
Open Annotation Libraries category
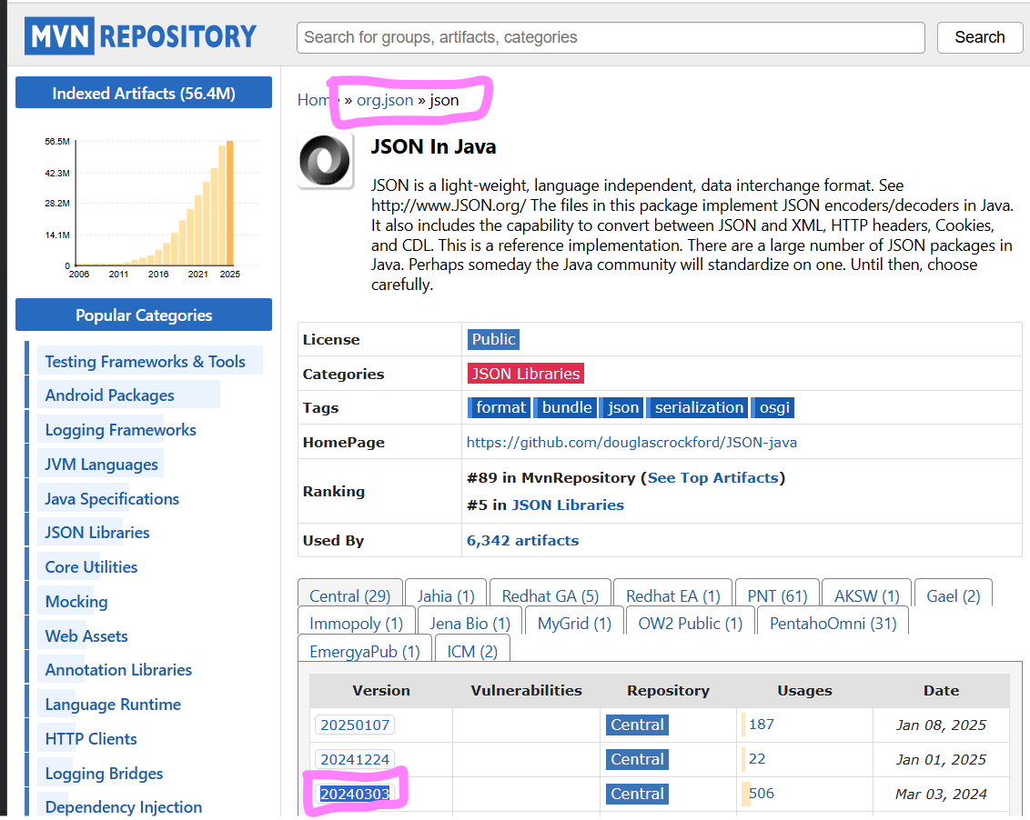point(118,670)
